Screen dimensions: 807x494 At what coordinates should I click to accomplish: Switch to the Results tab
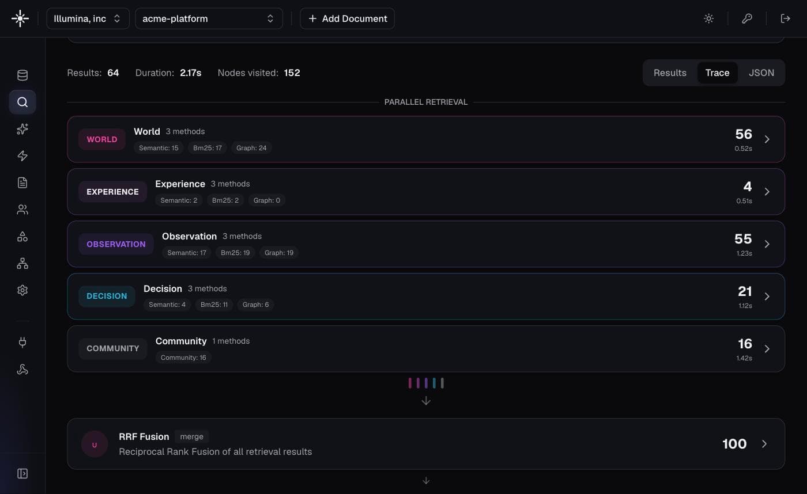pos(670,73)
